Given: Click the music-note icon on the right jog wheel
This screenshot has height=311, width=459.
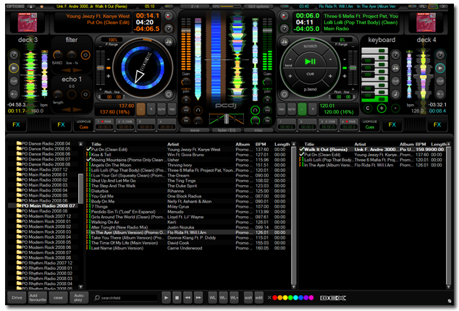Looking at the screenshot, I should (x=284, y=41).
